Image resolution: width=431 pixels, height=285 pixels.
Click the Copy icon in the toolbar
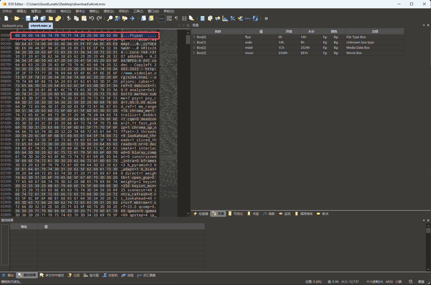[x=76, y=18]
